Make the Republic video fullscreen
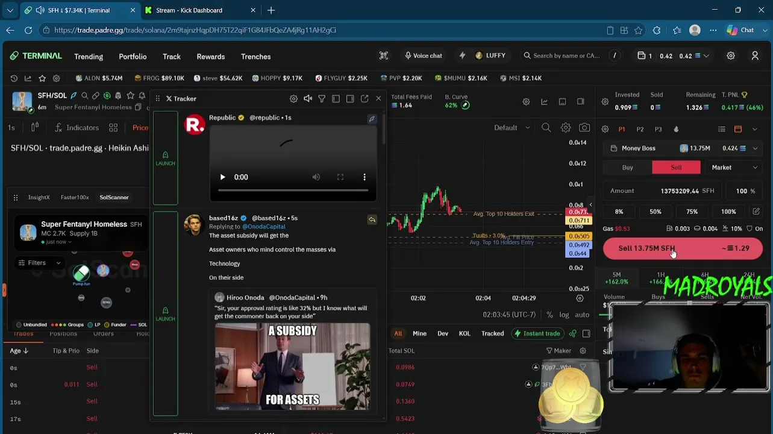Screen dimensions: 773x434 [340, 177]
